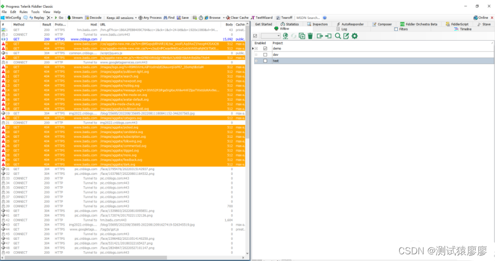Open the File menu
This screenshot has width=495, height=261.
[4, 12]
